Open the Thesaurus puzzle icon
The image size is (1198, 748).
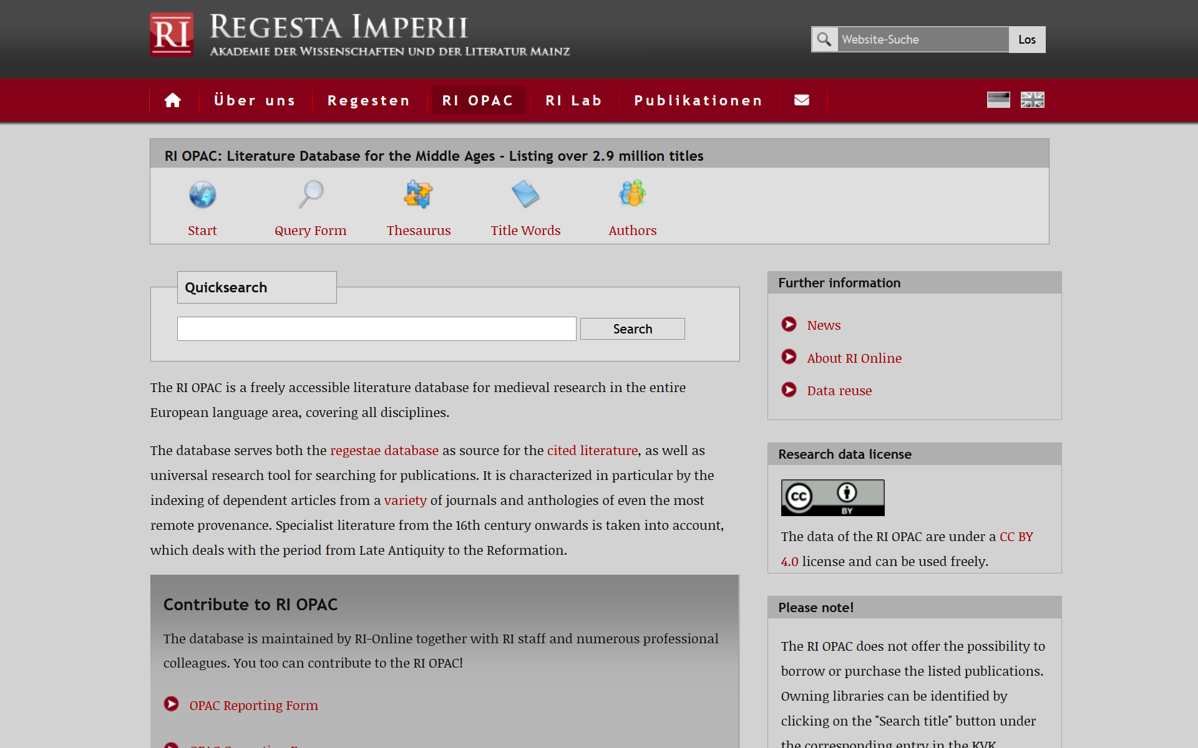pos(418,194)
